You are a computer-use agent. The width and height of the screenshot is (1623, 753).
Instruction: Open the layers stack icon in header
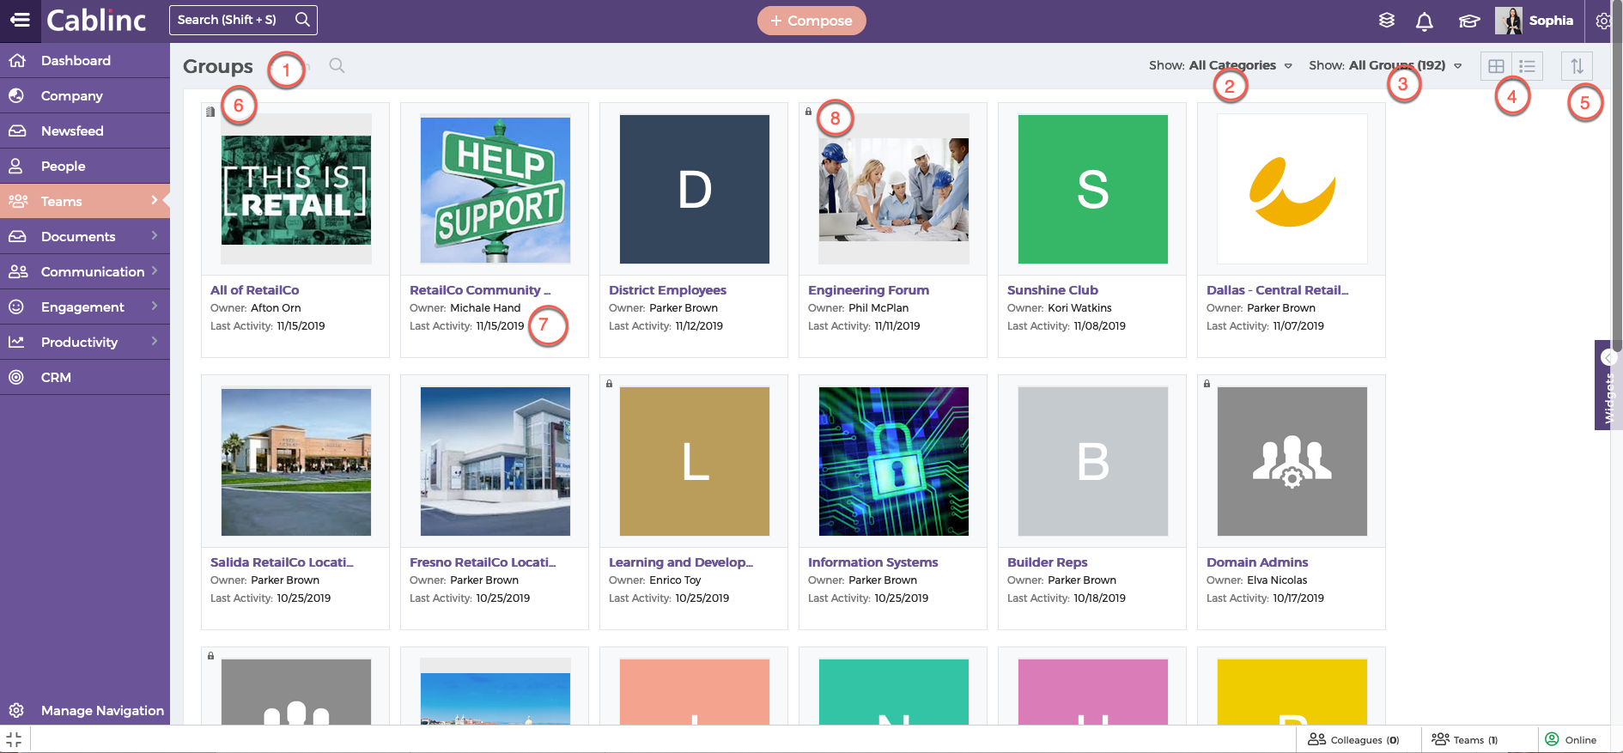click(1386, 21)
